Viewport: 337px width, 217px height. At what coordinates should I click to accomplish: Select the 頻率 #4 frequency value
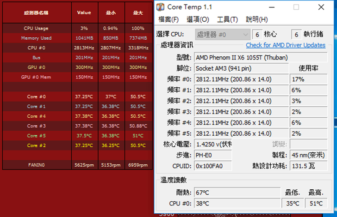tap(241, 123)
